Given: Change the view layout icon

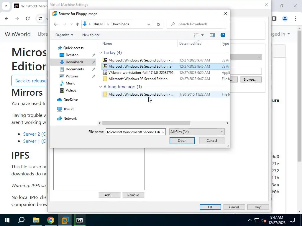Looking at the screenshot, I should (196, 35).
